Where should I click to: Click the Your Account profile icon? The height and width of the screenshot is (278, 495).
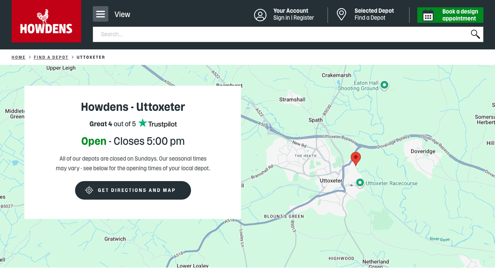click(260, 15)
